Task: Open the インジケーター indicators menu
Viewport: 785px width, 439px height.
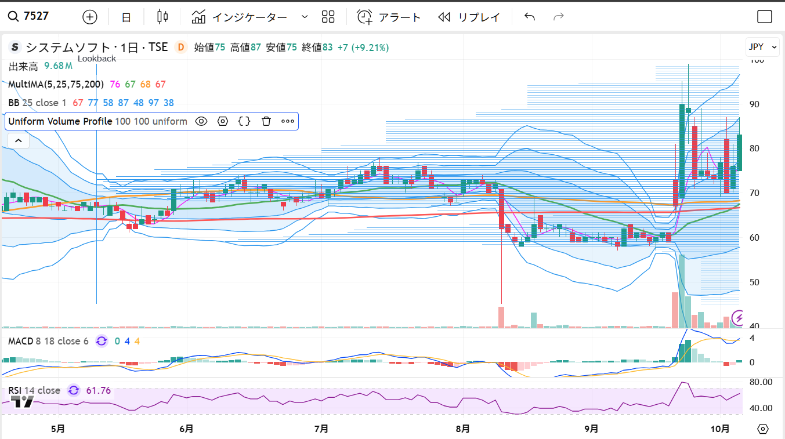Action: [240, 17]
